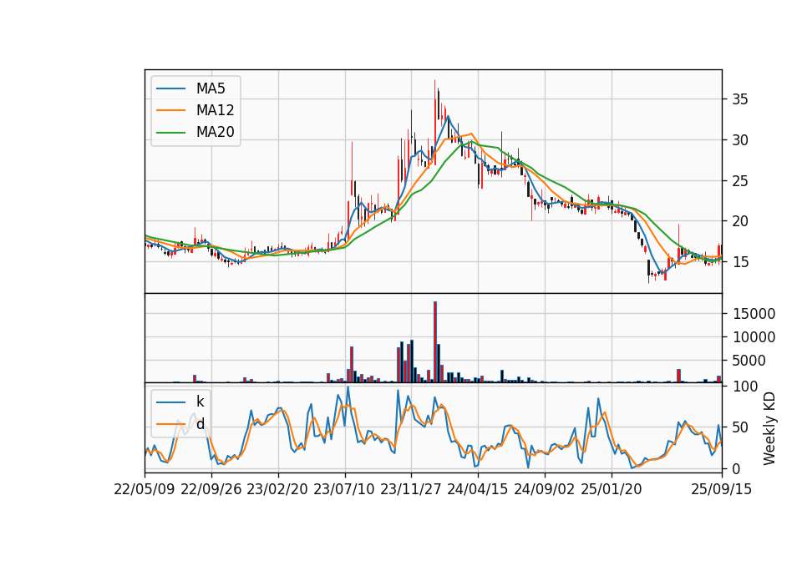Click the Weekly KD axis title

(769, 428)
